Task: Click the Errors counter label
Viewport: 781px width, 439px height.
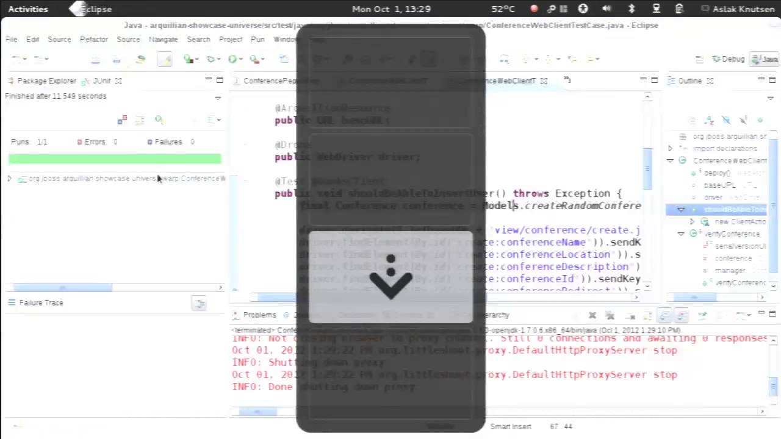Action: point(95,141)
